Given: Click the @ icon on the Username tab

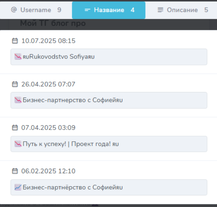Looking at the screenshot, I should (x=14, y=10).
